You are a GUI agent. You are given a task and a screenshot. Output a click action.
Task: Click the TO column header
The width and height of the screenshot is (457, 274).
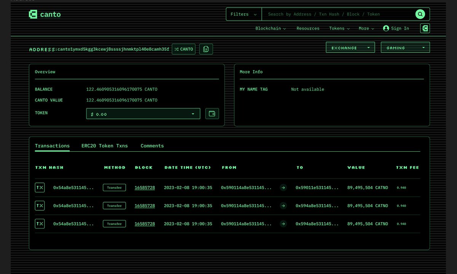(x=300, y=168)
